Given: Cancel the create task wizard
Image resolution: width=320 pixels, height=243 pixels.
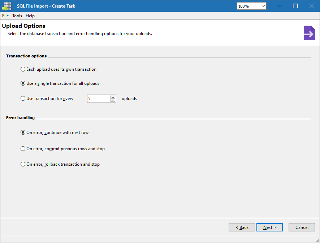Looking at the screenshot, I should click(302, 227).
